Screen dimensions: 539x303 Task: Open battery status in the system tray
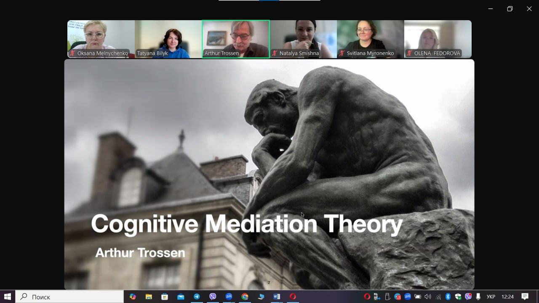coord(418,297)
